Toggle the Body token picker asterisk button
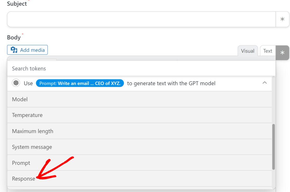This screenshot has width=290, height=192. pos(282,53)
